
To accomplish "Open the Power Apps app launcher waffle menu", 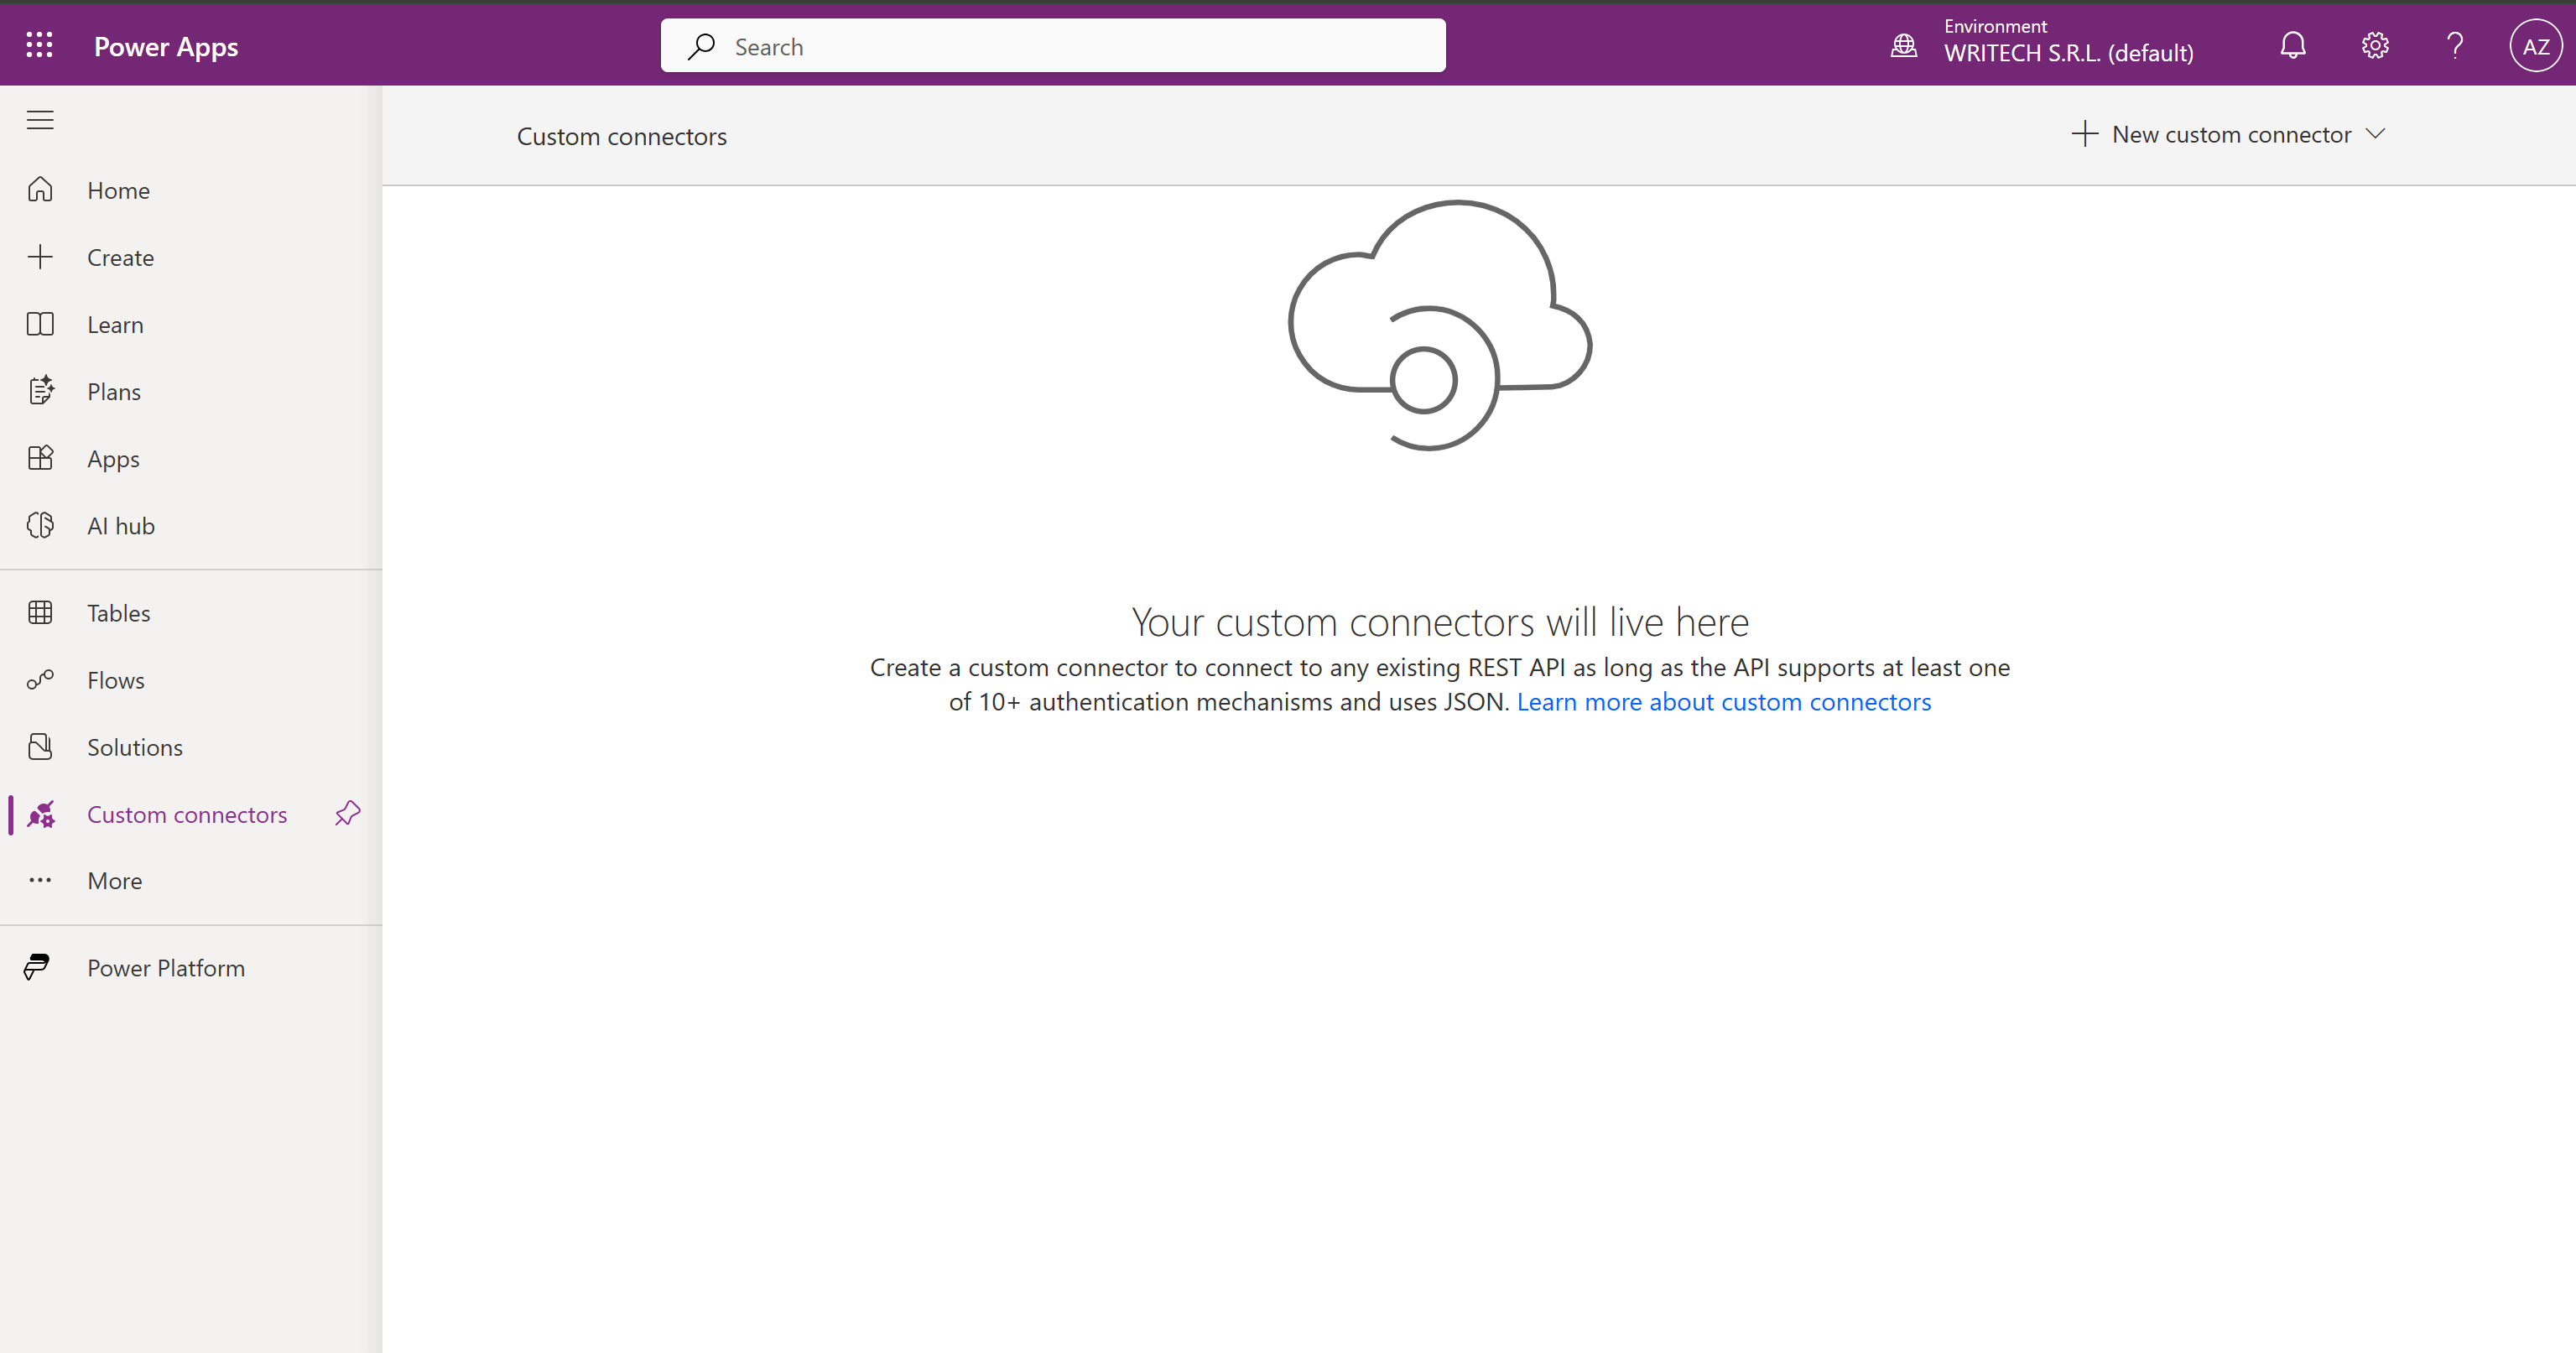I will click(40, 45).
